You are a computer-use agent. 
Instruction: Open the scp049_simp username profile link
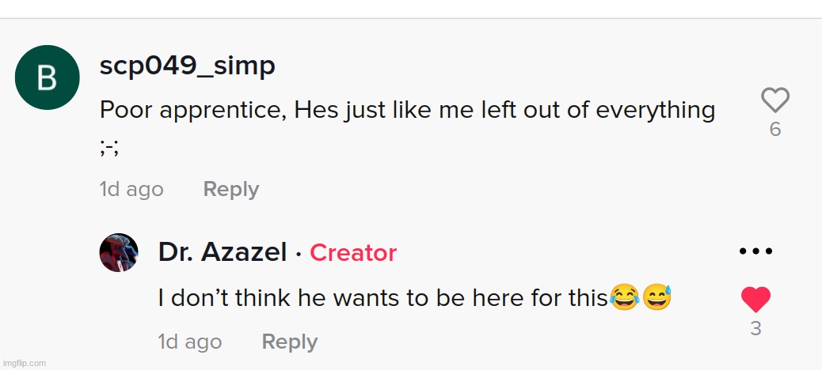tap(187, 66)
